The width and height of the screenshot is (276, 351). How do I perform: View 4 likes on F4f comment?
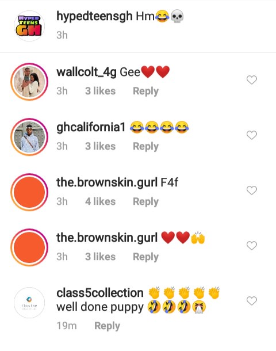pos(100,201)
